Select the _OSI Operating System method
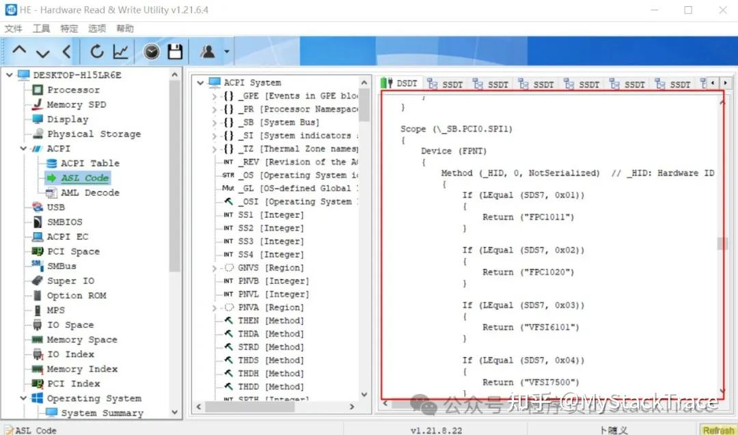 (298, 201)
